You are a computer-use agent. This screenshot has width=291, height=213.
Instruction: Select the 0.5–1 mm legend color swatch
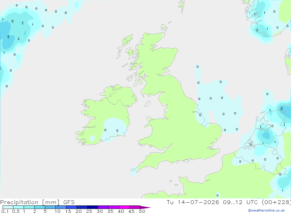[19, 207]
